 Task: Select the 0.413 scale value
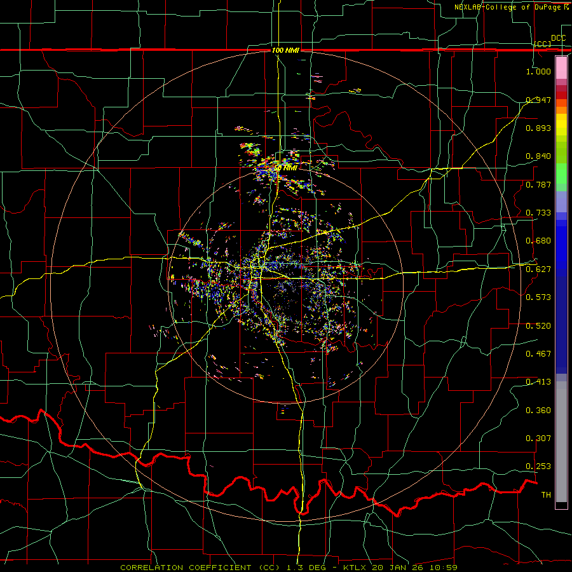tap(538, 382)
